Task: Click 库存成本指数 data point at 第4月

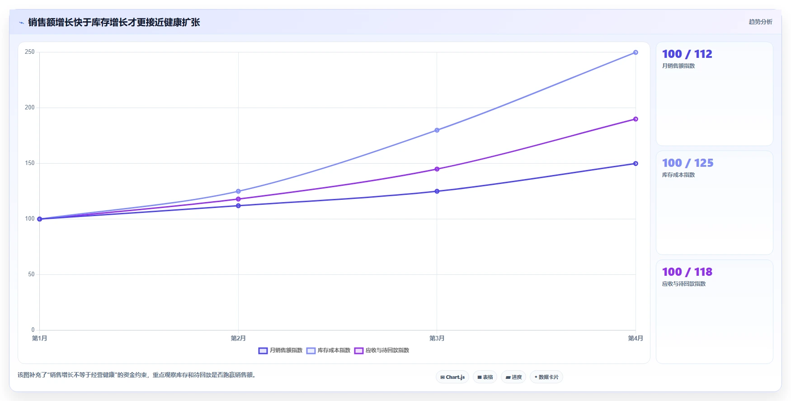Action: (x=636, y=52)
